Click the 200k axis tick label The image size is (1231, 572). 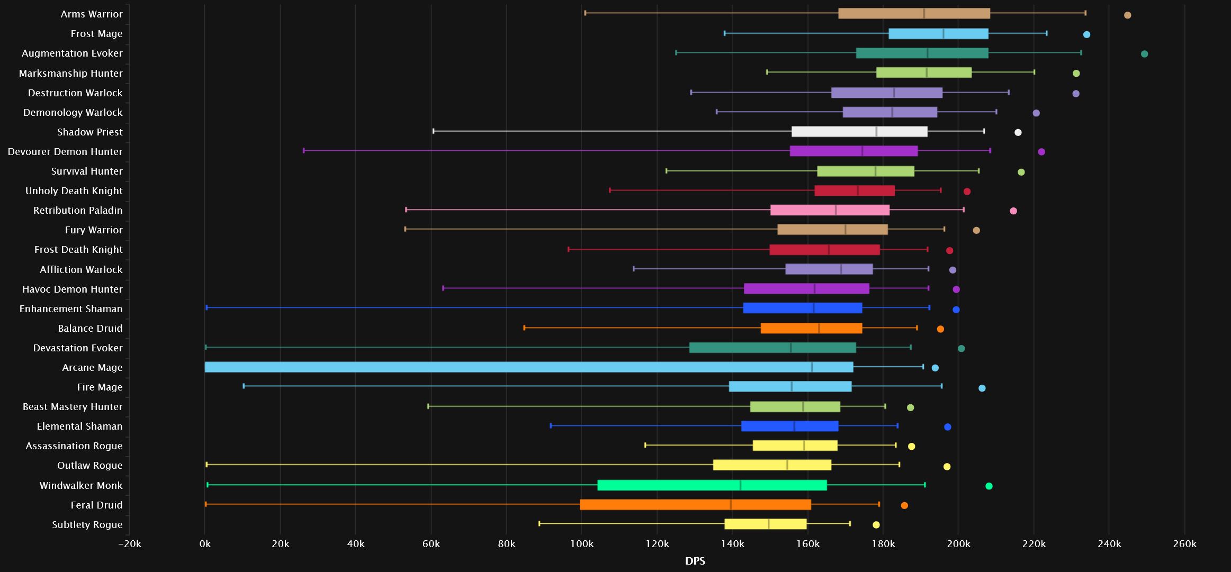958,544
